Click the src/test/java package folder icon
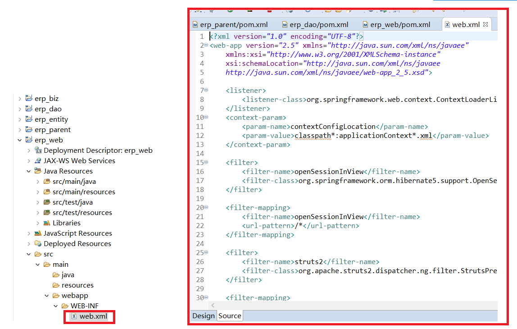Image resolution: width=517 pixels, height=329 pixels. 47,202
